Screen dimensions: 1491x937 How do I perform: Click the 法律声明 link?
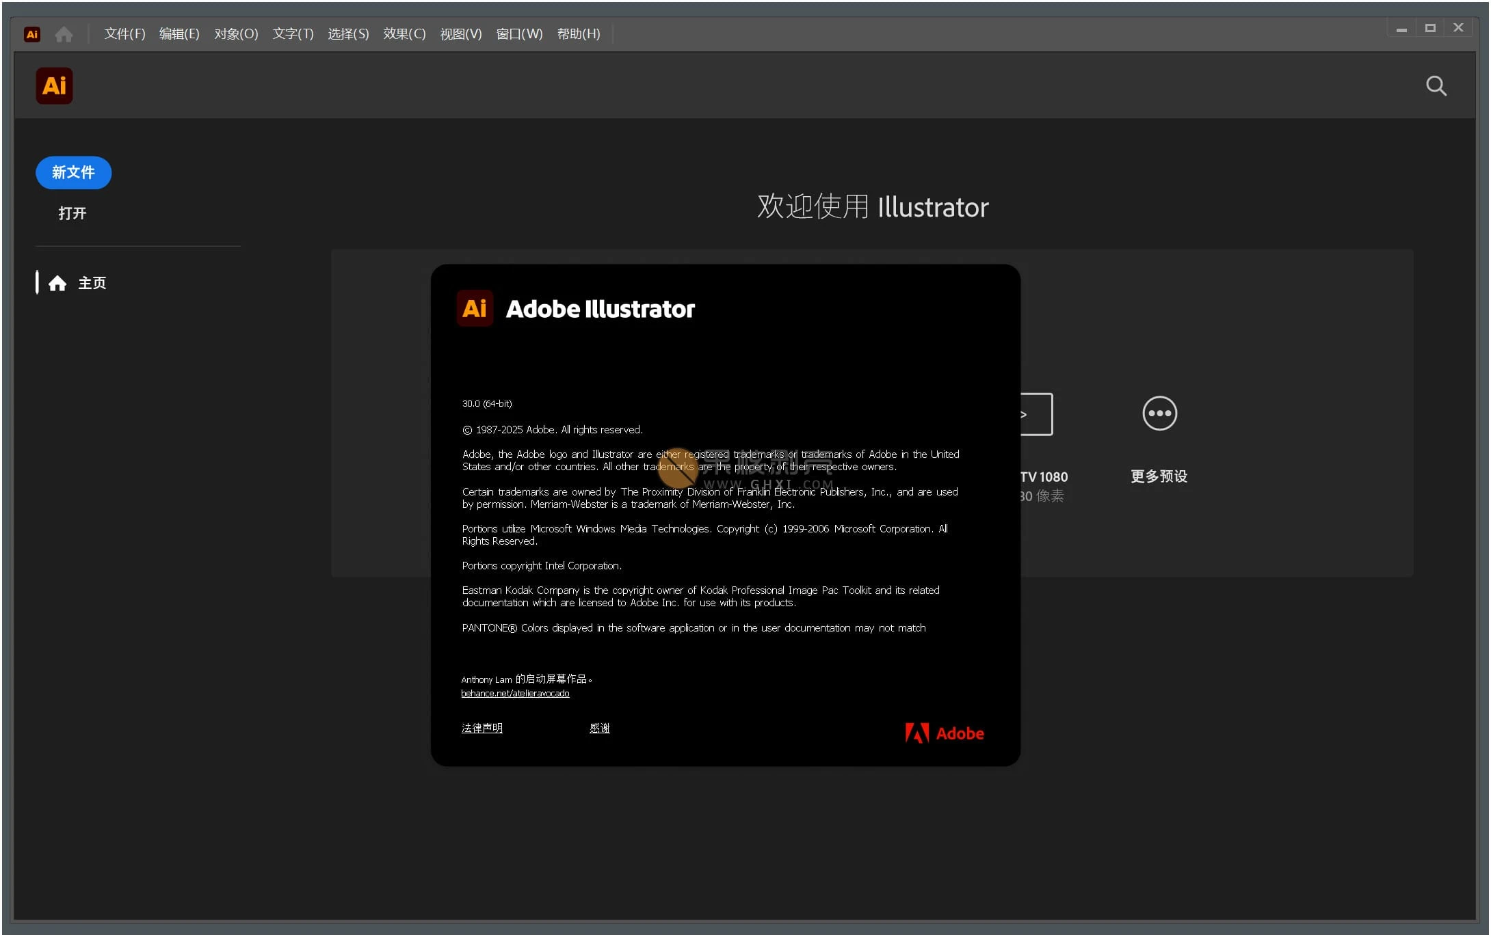481,729
